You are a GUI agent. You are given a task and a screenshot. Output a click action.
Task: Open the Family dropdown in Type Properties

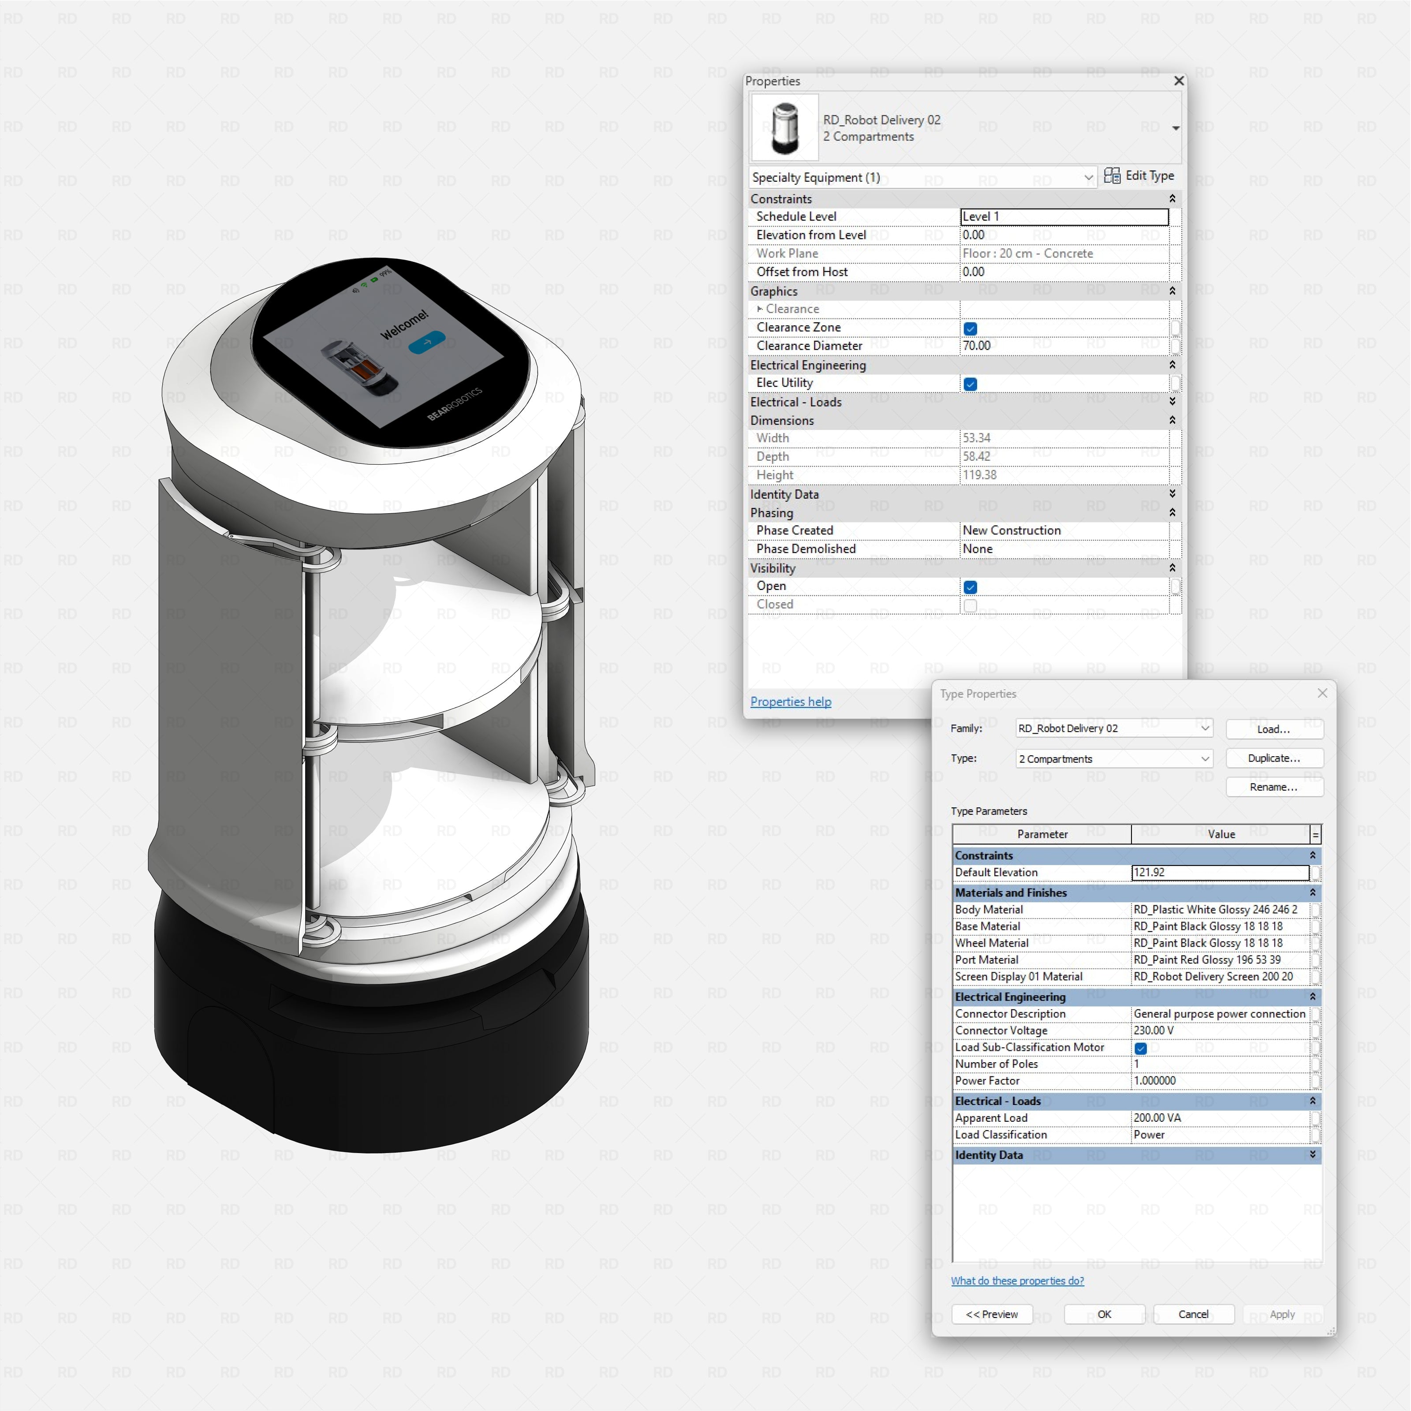(1115, 728)
